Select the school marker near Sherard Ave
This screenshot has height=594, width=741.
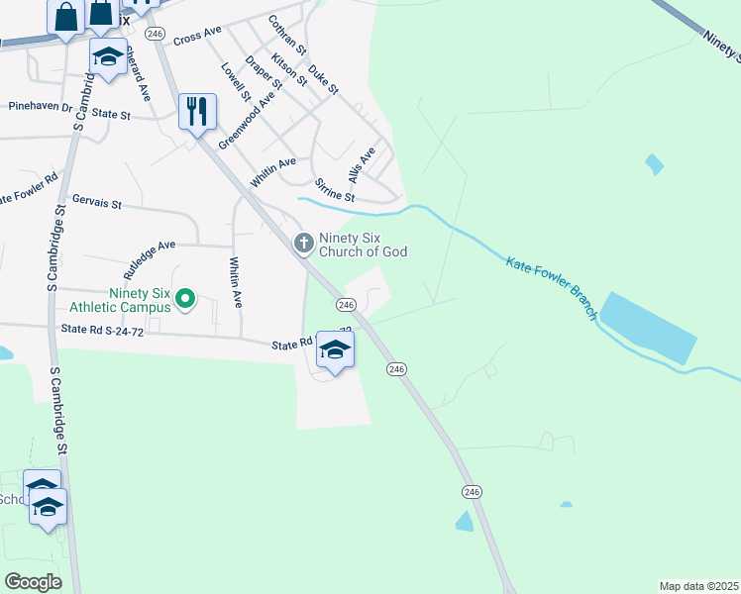(x=108, y=58)
